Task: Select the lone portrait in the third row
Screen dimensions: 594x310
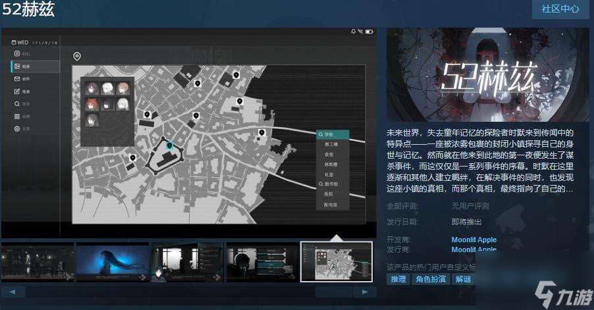Action: [x=92, y=120]
